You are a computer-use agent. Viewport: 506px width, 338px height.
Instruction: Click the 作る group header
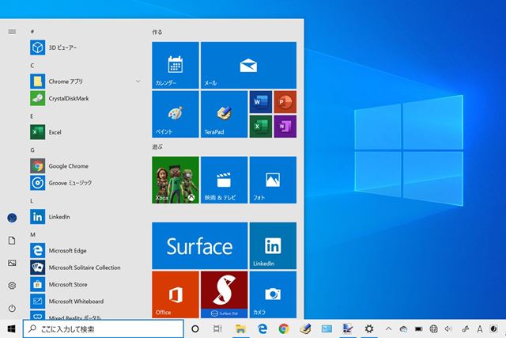click(157, 32)
